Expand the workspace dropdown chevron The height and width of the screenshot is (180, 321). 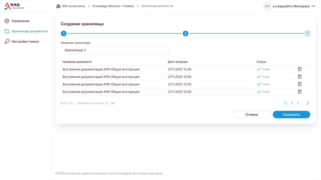[314, 6]
